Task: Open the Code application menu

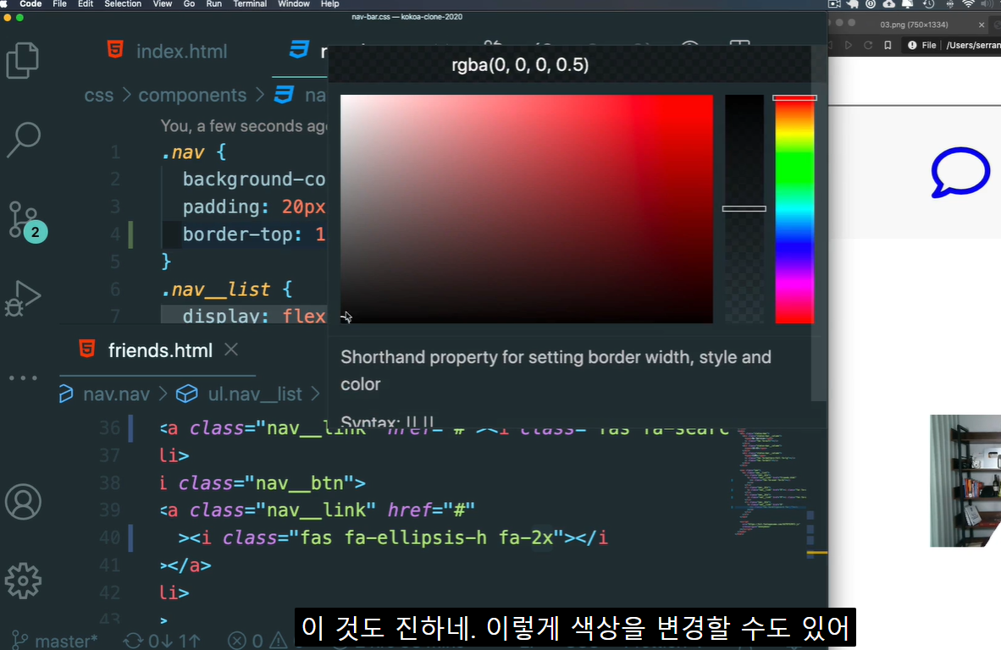Action: click(x=30, y=4)
